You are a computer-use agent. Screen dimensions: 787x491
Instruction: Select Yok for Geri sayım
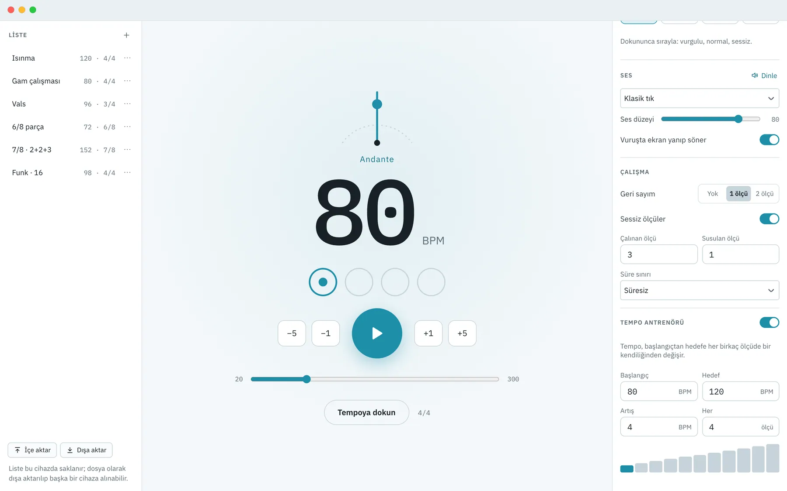713,194
